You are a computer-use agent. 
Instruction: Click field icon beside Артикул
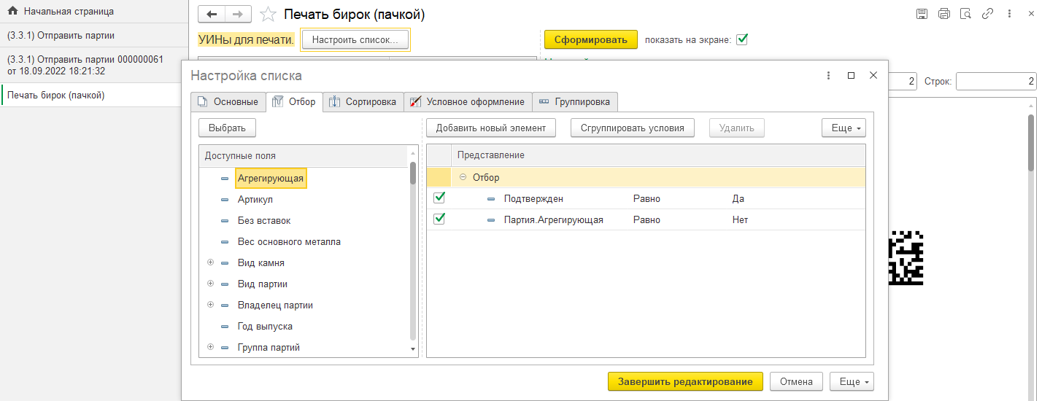225,199
